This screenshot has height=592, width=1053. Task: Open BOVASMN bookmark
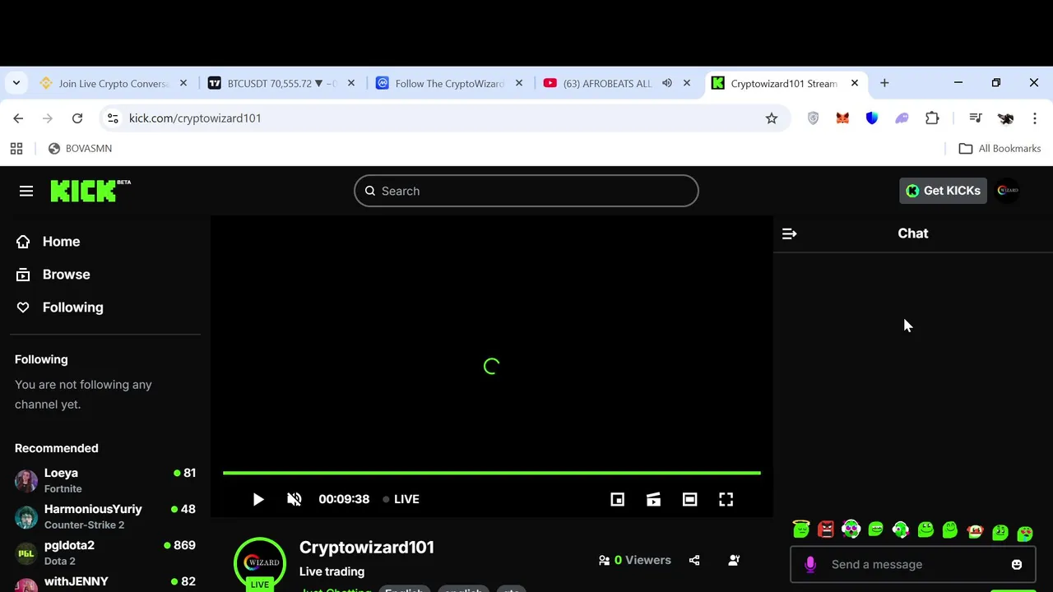80,149
